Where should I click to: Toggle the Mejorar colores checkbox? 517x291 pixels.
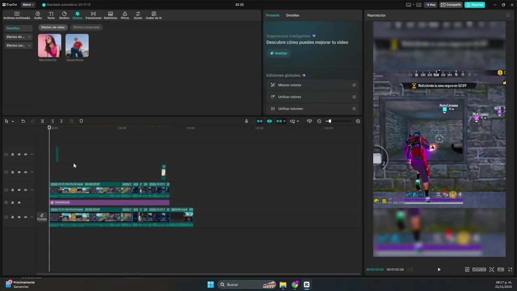tap(354, 85)
